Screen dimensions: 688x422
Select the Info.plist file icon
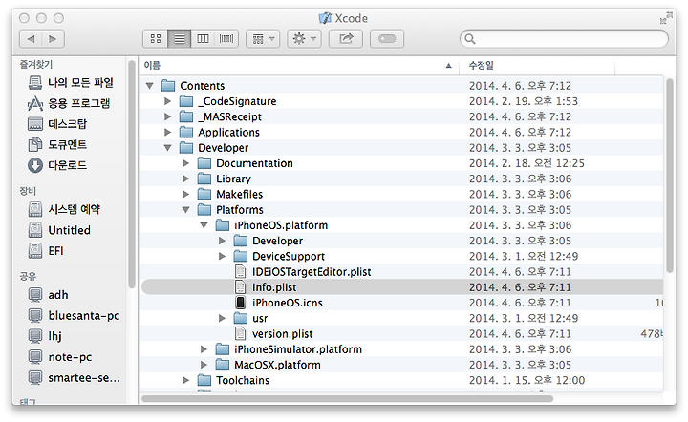point(241,287)
